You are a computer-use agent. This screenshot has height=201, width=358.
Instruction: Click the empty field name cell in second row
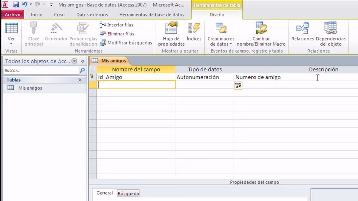136,85
